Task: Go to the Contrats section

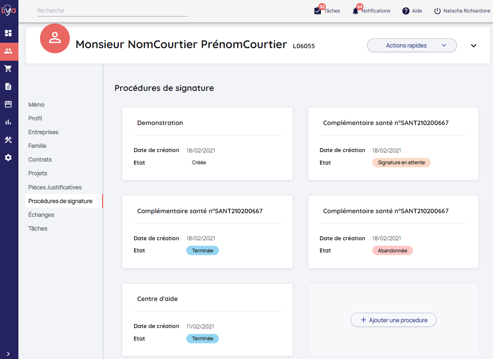Action: coord(40,160)
